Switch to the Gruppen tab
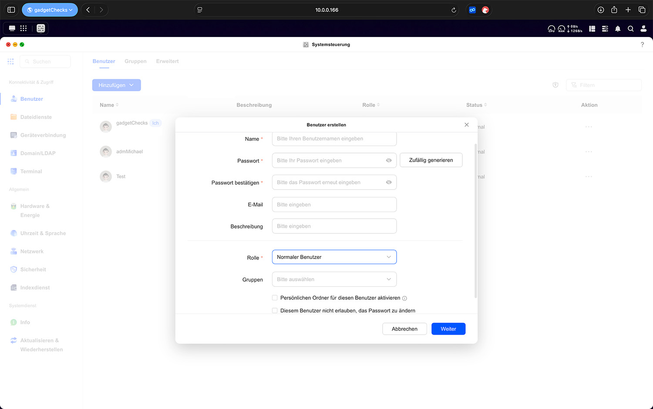 point(135,61)
